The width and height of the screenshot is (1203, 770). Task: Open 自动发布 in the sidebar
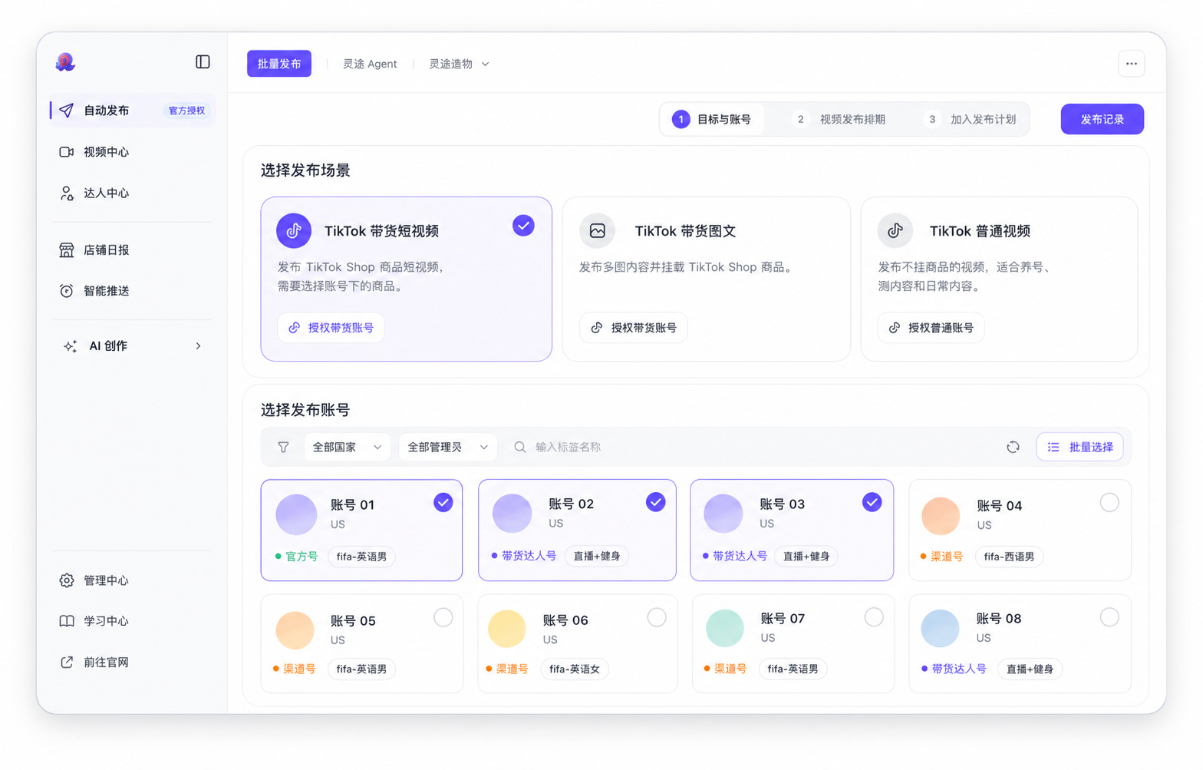pyautogui.click(x=132, y=111)
